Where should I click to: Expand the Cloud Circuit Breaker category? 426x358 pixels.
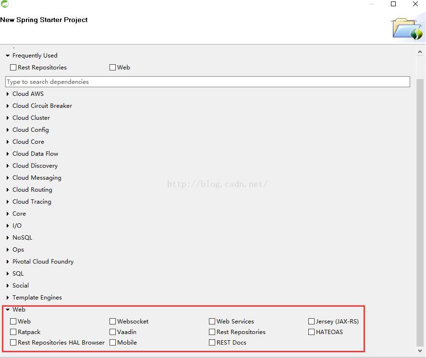click(x=8, y=106)
